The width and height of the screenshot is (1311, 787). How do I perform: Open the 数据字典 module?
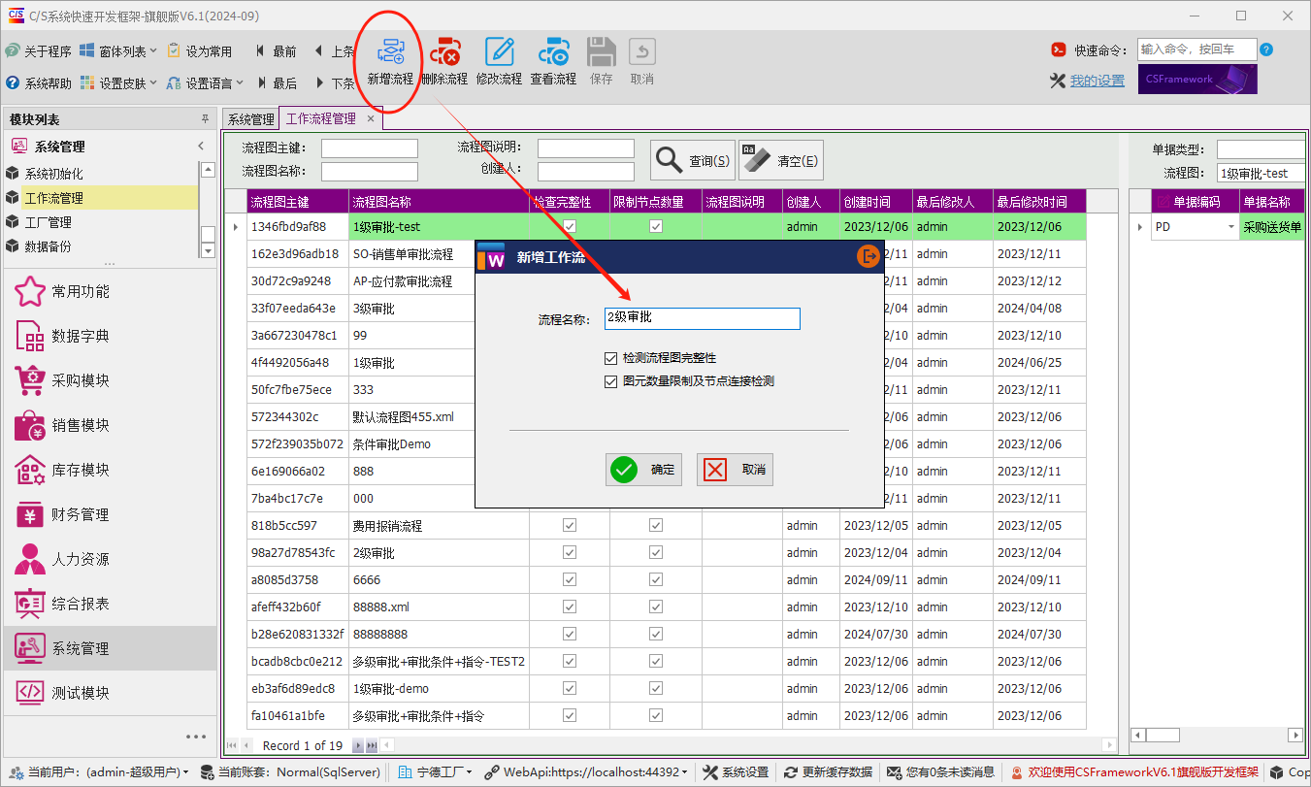coord(111,336)
